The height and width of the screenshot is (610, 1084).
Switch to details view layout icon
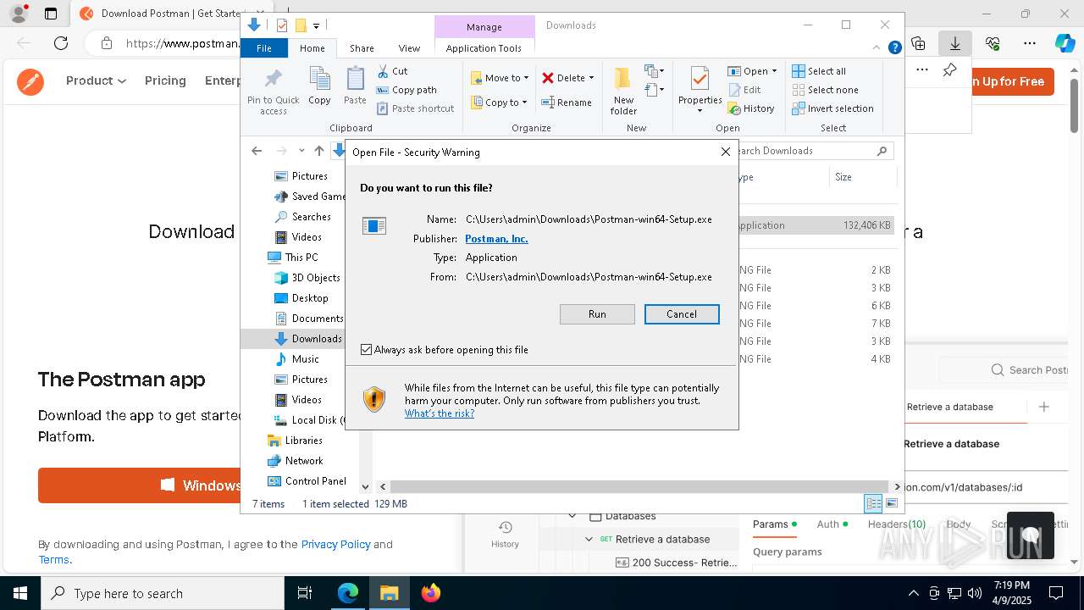click(873, 503)
